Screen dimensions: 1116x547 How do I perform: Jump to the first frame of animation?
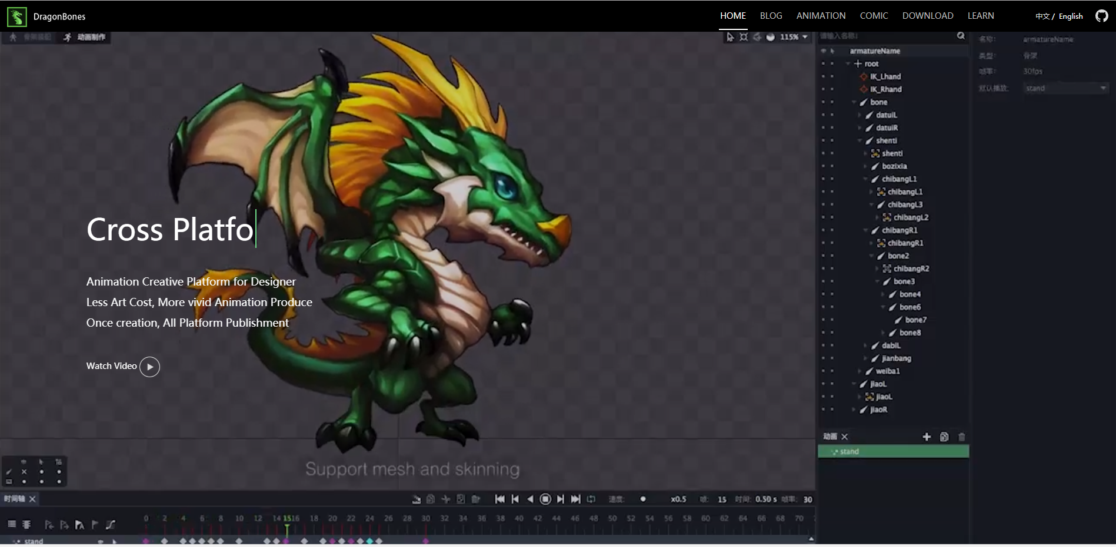click(499, 499)
